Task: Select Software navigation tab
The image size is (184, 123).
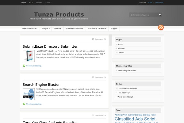Action: [x=57, y=29]
